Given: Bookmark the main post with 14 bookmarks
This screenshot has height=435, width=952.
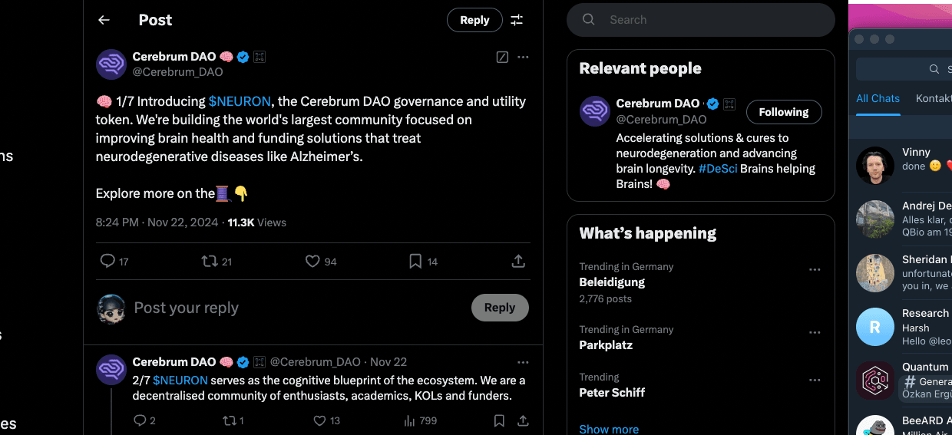Looking at the screenshot, I should 415,262.
